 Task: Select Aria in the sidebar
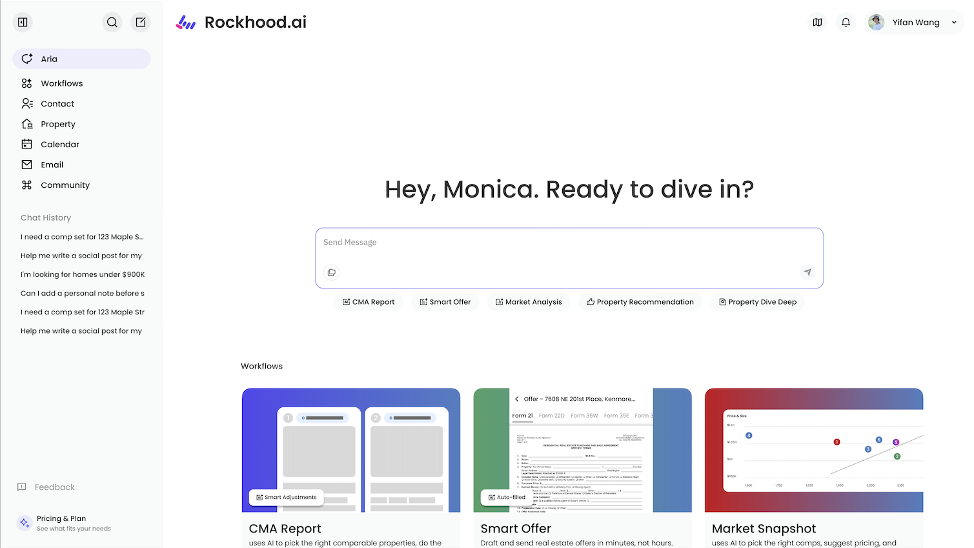[x=81, y=59]
